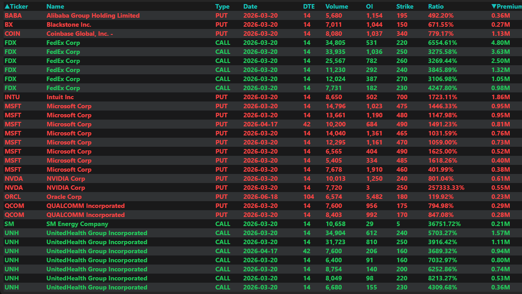
Task: Select the SM ticker cell
Action: (x=9, y=224)
